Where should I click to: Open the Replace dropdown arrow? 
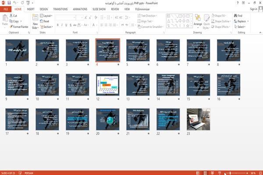coord(248,21)
